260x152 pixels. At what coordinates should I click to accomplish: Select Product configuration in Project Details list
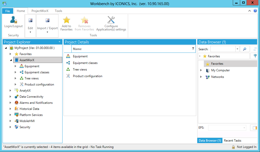tap(87, 76)
